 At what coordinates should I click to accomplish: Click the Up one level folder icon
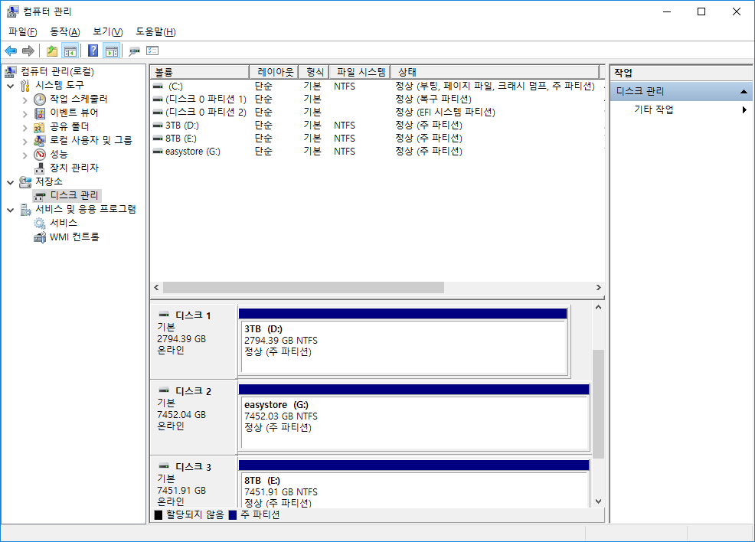coord(52,51)
